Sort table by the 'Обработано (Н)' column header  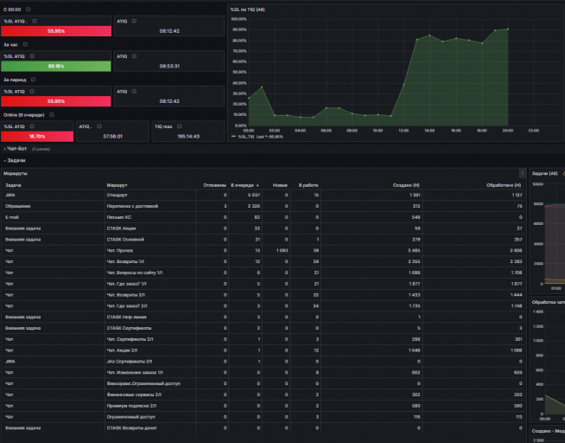coord(504,185)
